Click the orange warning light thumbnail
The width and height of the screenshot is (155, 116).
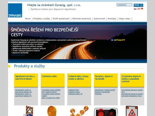[x=52, y=111]
